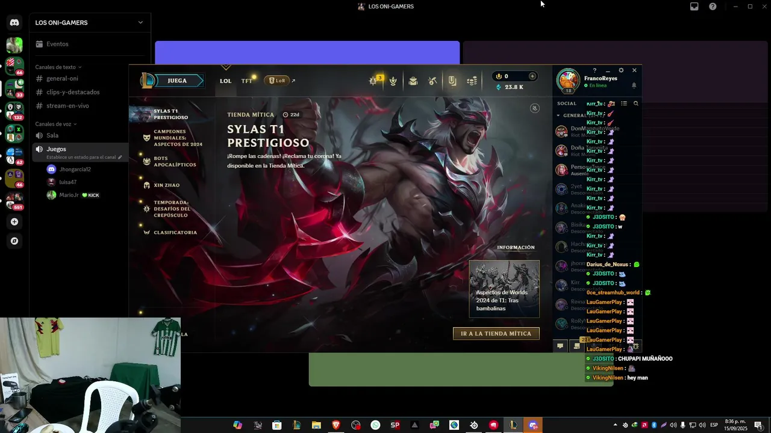Open the Collection backpack icon

(x=413, y=81)
